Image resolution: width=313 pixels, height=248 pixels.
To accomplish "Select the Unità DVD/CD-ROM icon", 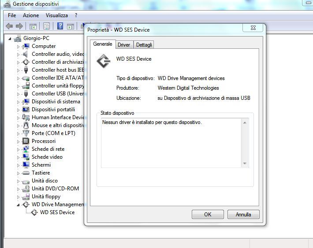I will click(x=26, y=189).
